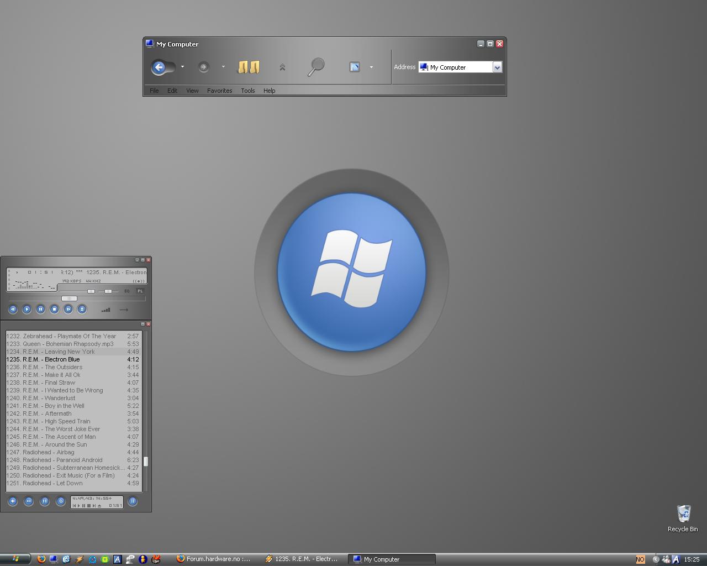Select track 1236 R.E.M. - The Outsiders
The width and height of the screenshot is (707, 566).
click(x=74, y=367)
